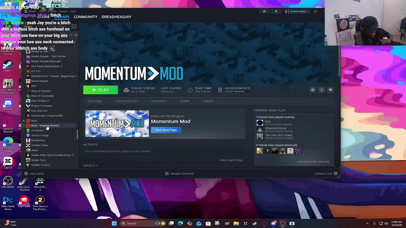Open View all friends who play
Viewport: 406px width, 228px height.
(313, 161)
